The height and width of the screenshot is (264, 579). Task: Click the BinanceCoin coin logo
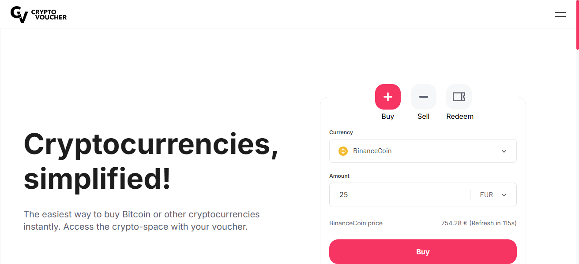[x=343, y=150]
